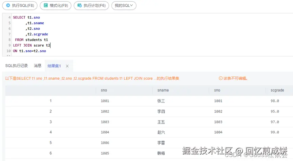Viewport: 293px width, 161px height.
Task: Click the 格式化(F9) format button
Action: point(56,5)
